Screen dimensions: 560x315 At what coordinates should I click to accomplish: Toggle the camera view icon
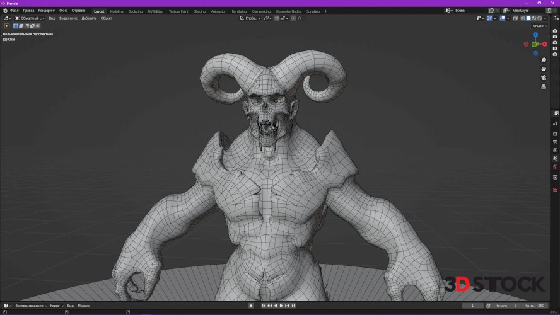point(544,77)
